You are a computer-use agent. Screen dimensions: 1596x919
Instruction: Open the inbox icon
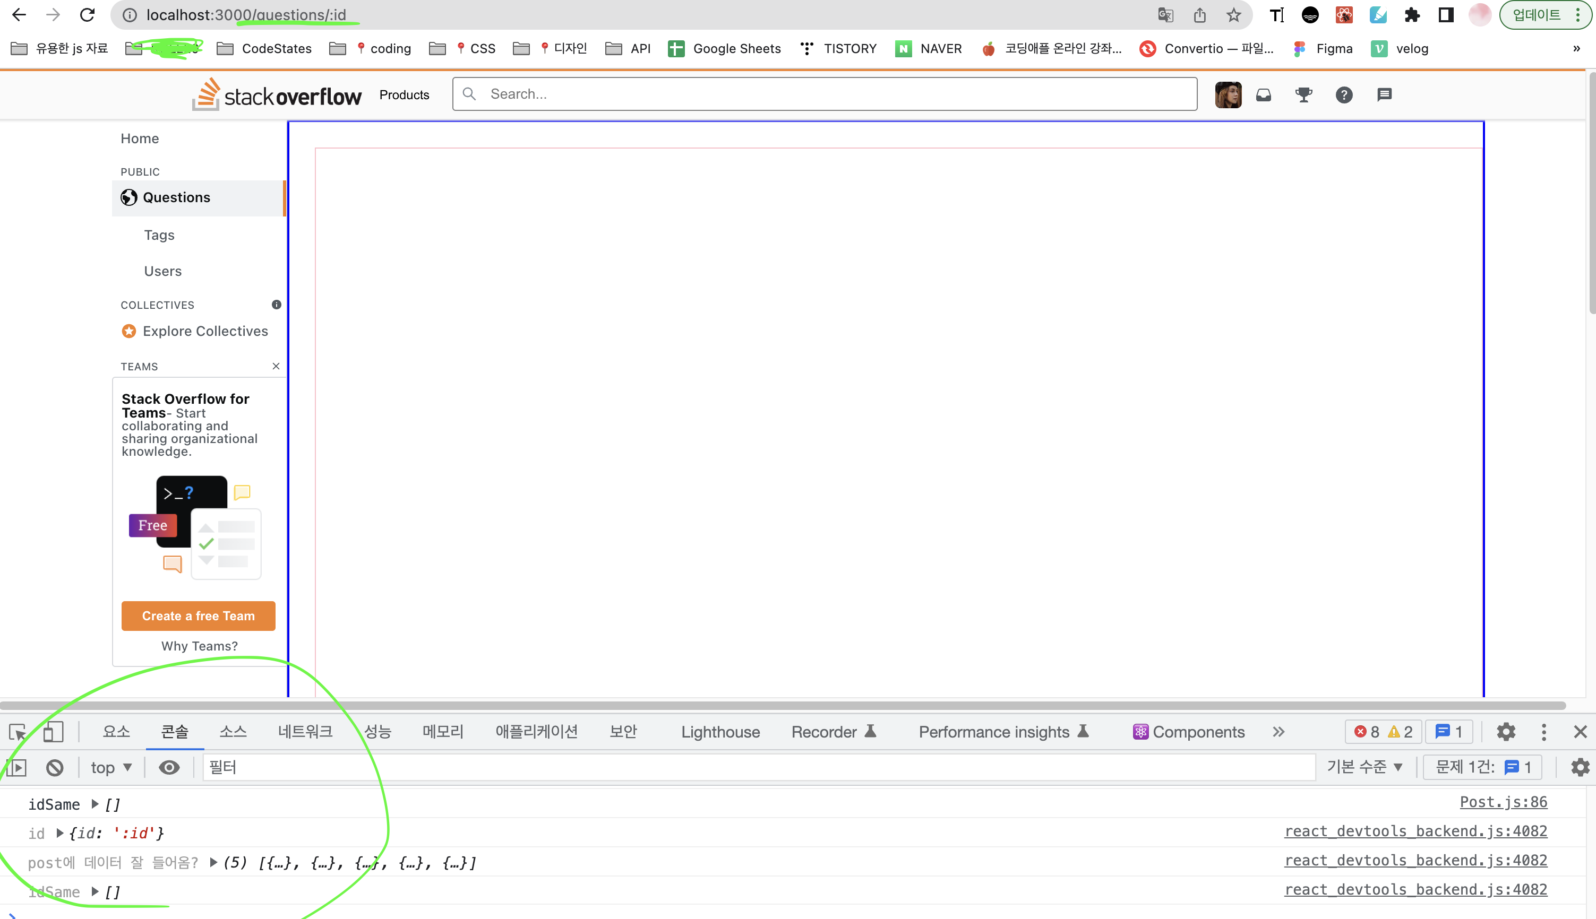1263,94
